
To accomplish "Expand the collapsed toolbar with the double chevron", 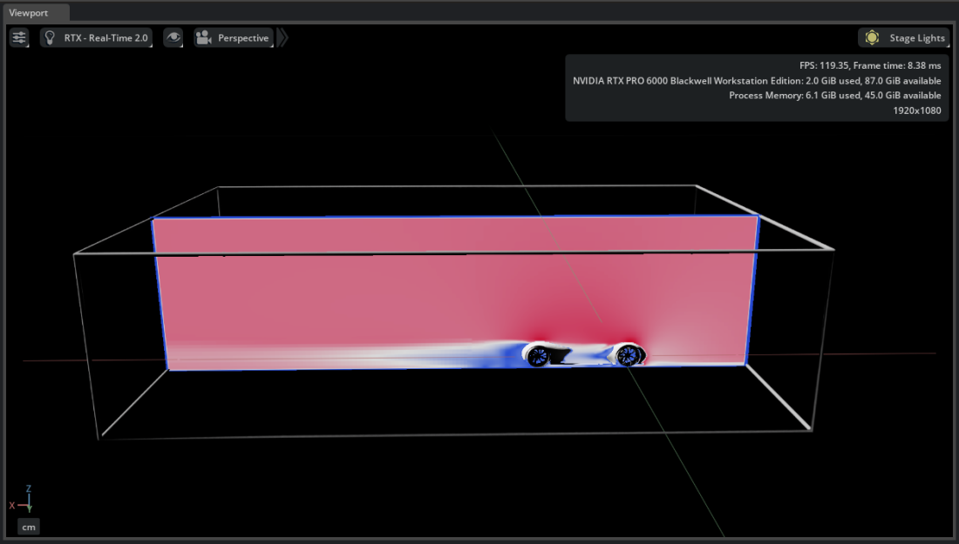I will click(282, 37).
